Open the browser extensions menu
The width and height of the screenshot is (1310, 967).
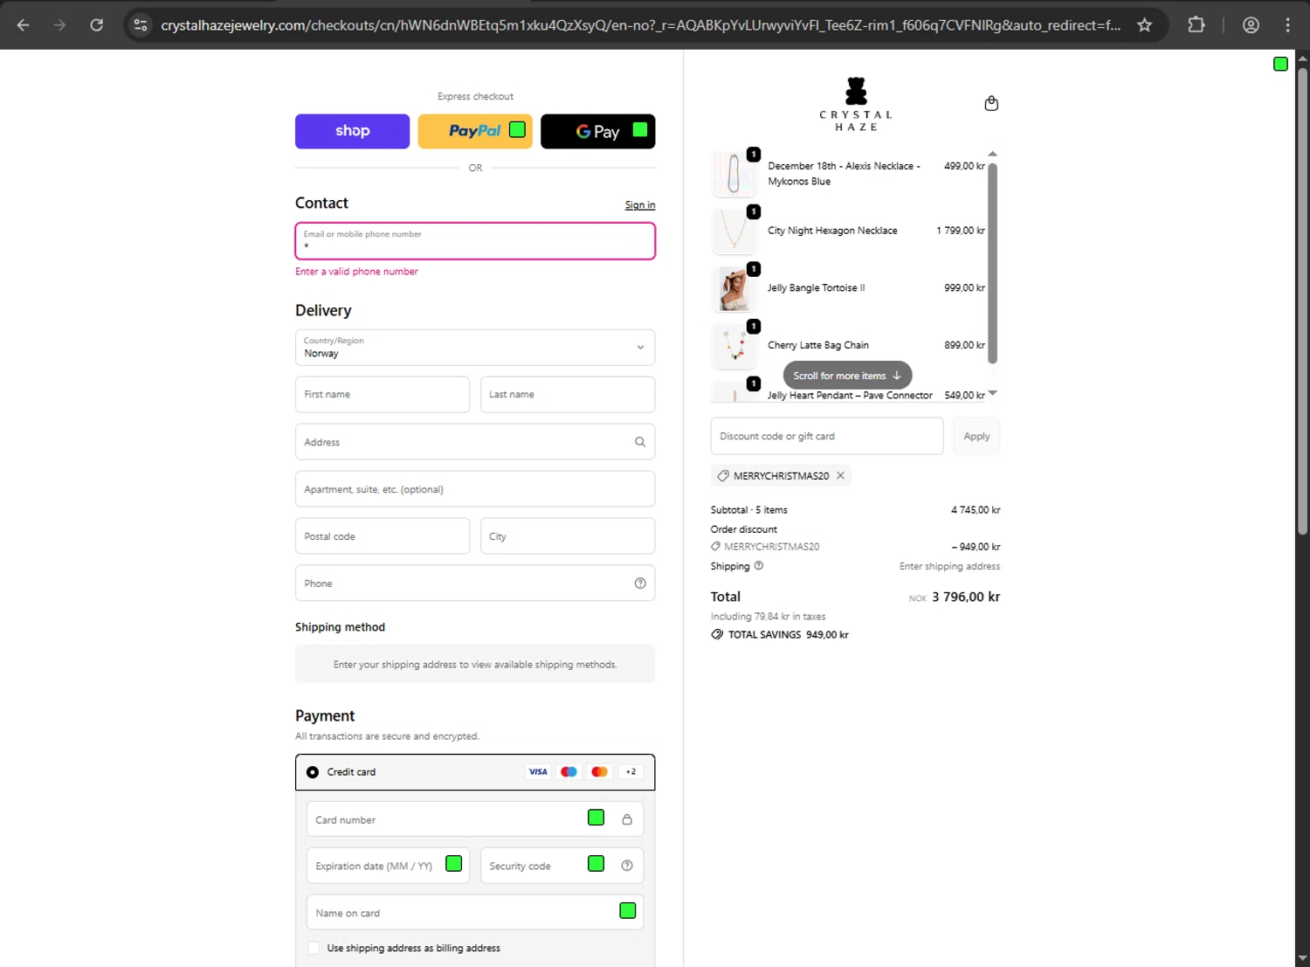coord(1196,25)
